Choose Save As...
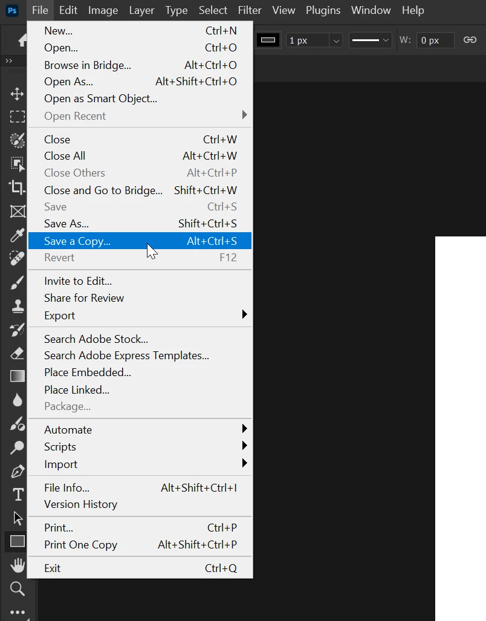This screenshot has height=621, width=486. [140, 224]
